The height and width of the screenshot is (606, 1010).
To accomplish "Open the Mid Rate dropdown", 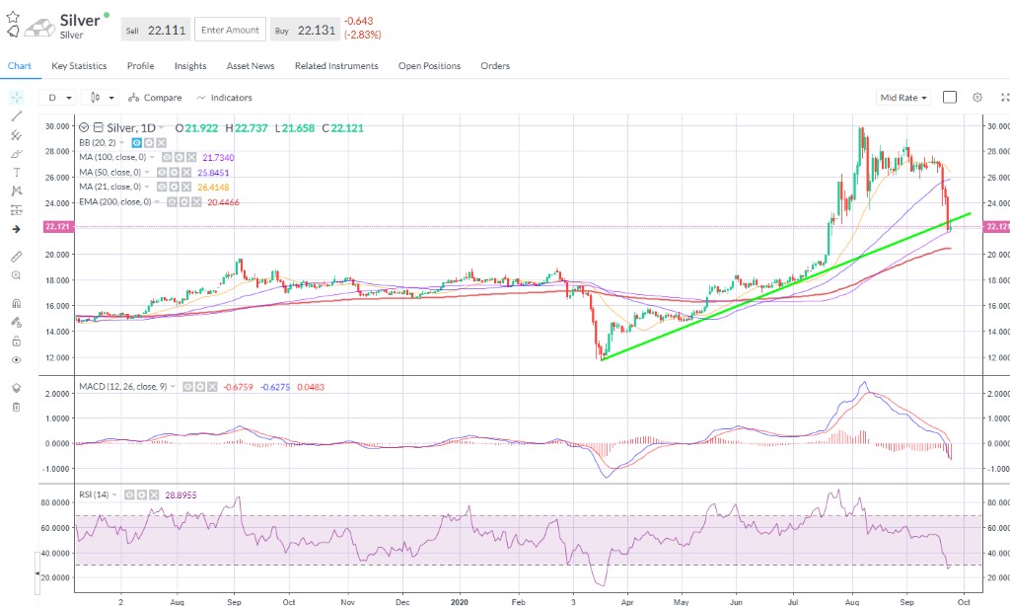I will coord(903,98).
